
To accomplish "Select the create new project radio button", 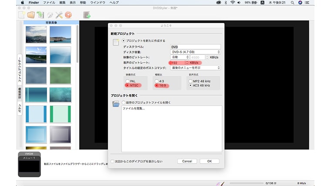I will coord(124,41).
